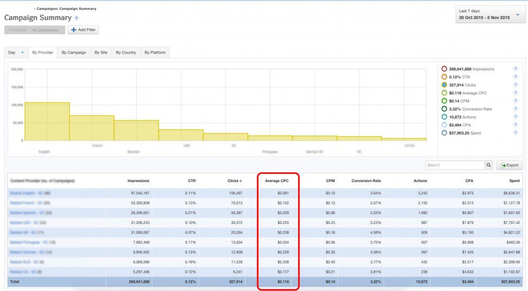Open help for Average CPC metric
Viewport: 528px width, 291px height.
coord(515,93)
